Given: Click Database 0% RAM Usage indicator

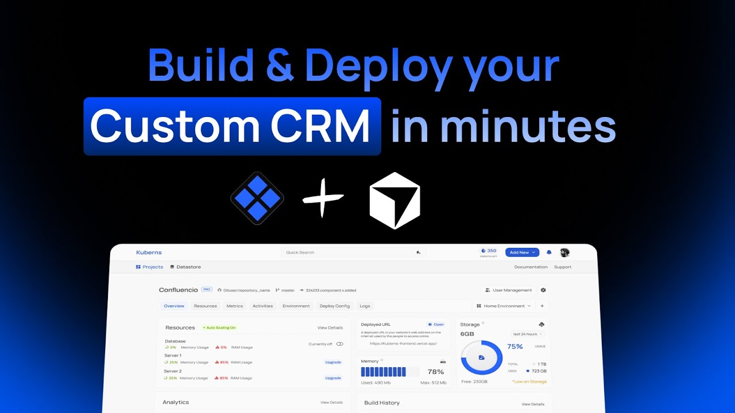Looking at the screenshot, I should pyautogui.click(x=234, y=347).
